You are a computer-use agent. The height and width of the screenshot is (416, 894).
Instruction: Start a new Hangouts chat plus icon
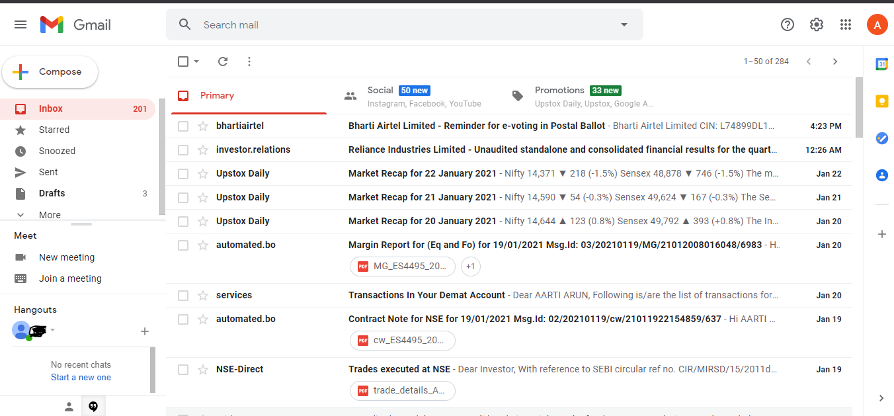[145, 331]
